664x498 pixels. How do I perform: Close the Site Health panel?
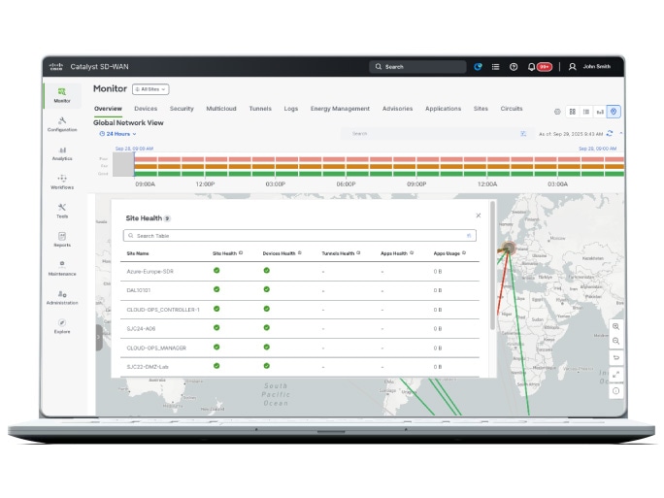coord(478,216)
